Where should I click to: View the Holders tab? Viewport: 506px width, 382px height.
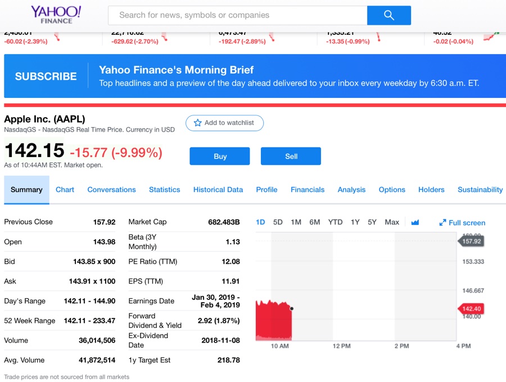(x=431, y=190)
